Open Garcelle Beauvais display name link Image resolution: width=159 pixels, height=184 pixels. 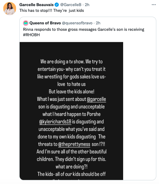pyautogui.click(x=37, y=5)
